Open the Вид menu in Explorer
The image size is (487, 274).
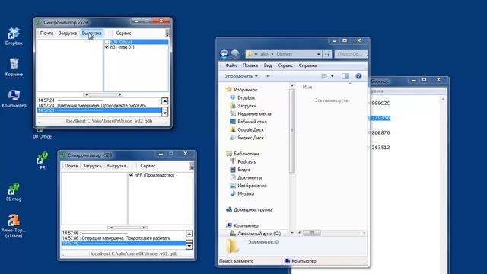(x=268, y=65)
